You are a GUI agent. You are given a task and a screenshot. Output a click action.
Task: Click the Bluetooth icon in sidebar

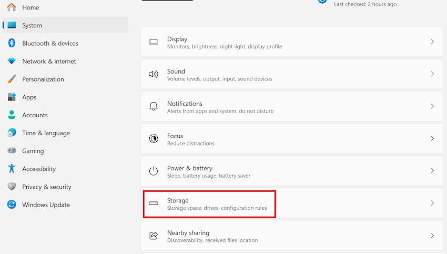(x=12, y=43)
